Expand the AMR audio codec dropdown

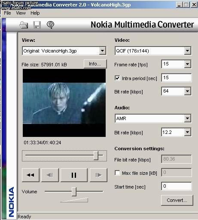click(187, 118)
